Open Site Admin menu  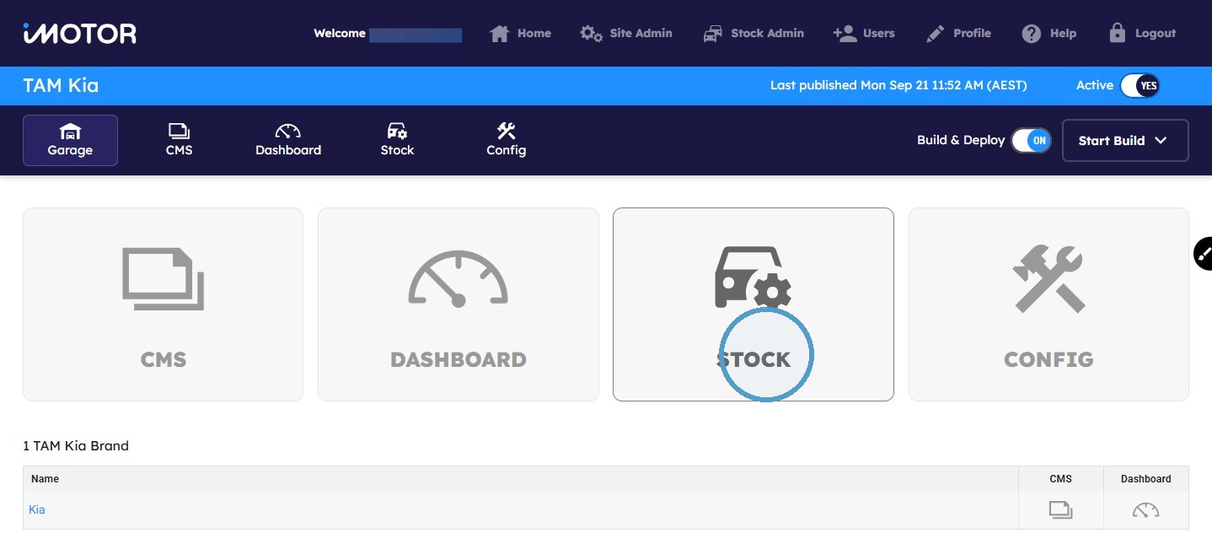tap(626, 34)
